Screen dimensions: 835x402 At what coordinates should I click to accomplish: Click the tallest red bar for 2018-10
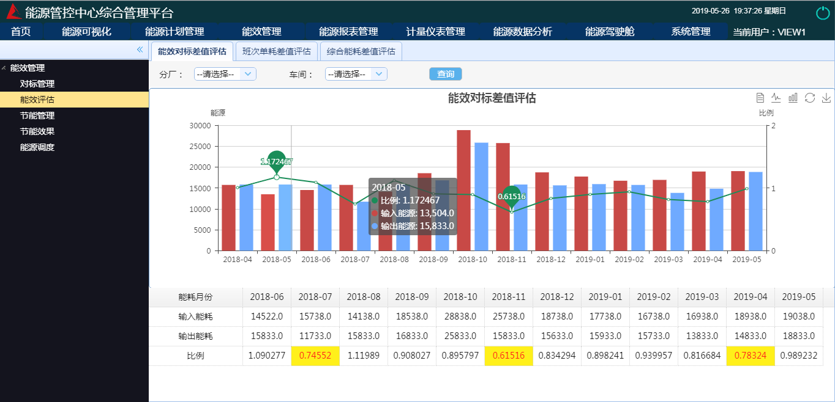click(464, 191)
